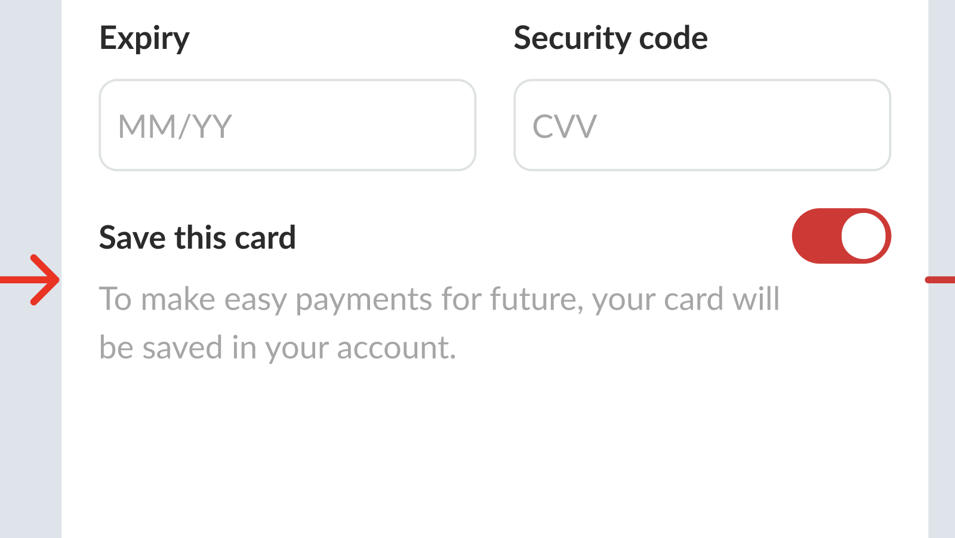This screenshot has height=538, width=955.
Task: Focus the Expiry input field
Action: point(287,125)
